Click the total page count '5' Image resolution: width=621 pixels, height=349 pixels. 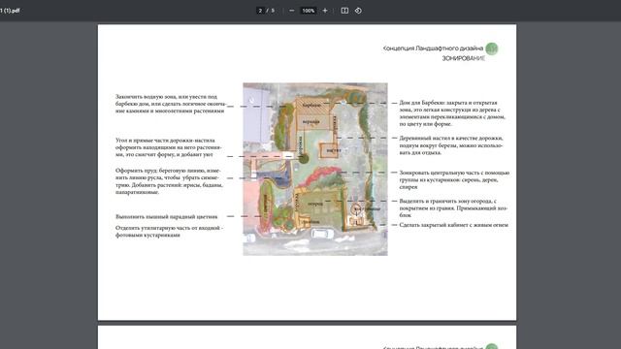pyautogui.click(x=273, y=11)
